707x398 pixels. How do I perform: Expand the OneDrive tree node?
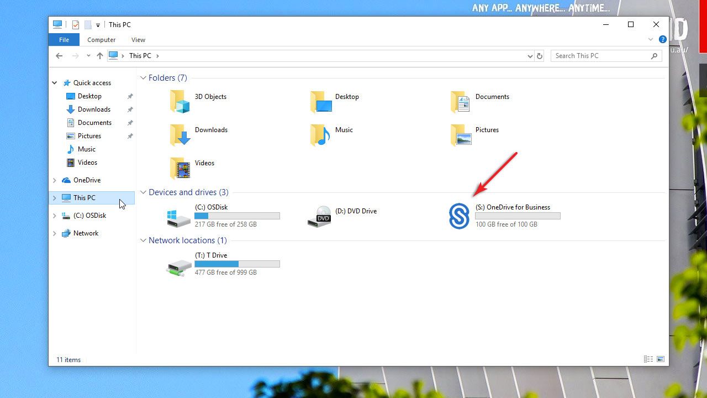pos(54,180)
